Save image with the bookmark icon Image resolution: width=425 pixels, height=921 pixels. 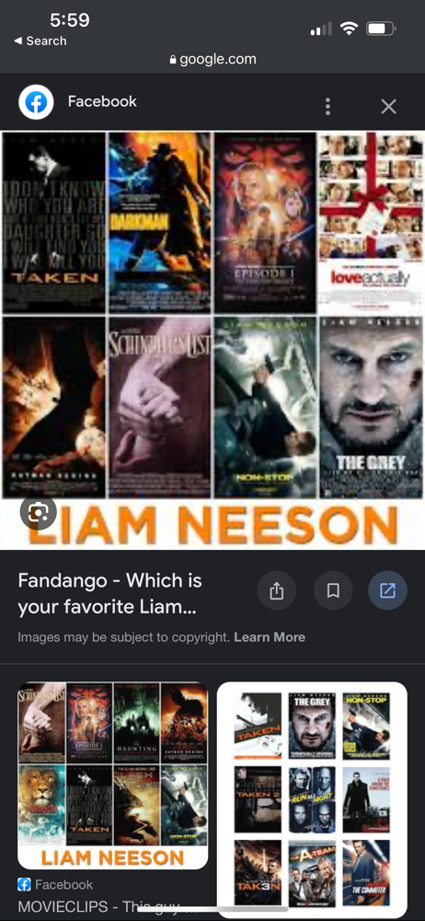click(x=333, y=590)
